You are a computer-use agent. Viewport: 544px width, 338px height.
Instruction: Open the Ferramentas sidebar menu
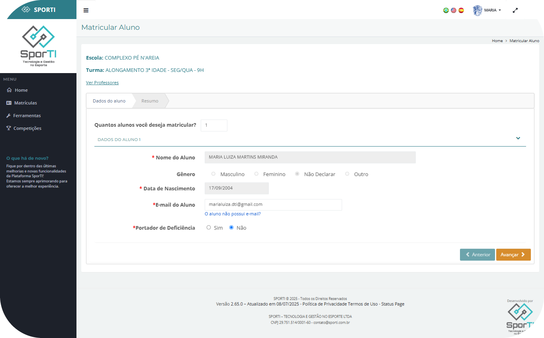pos(27,116)
